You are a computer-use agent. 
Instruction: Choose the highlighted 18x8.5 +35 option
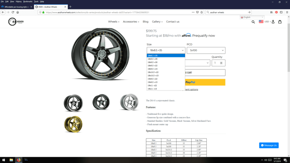click(166, 56)
